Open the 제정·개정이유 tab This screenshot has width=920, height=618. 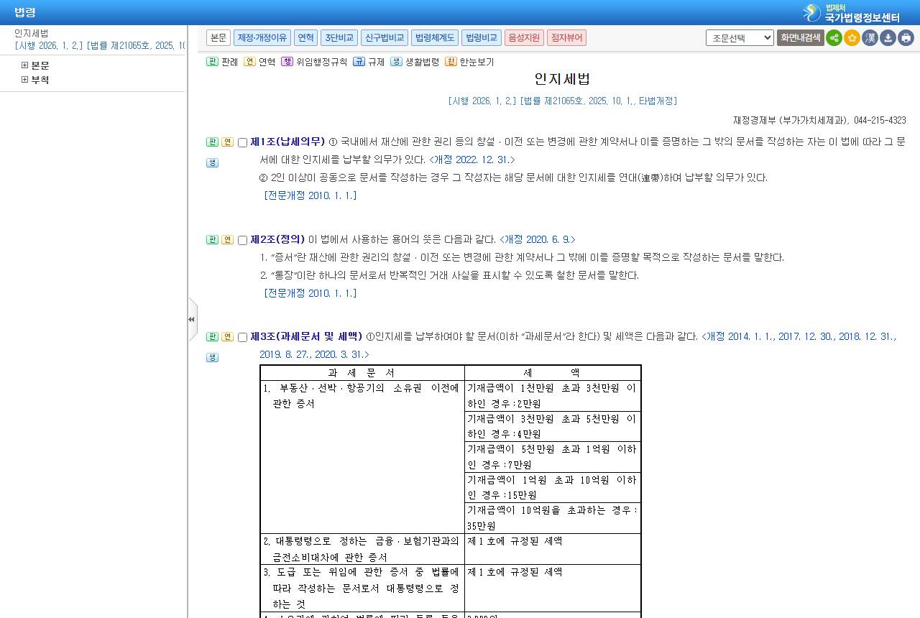(262, 37)
